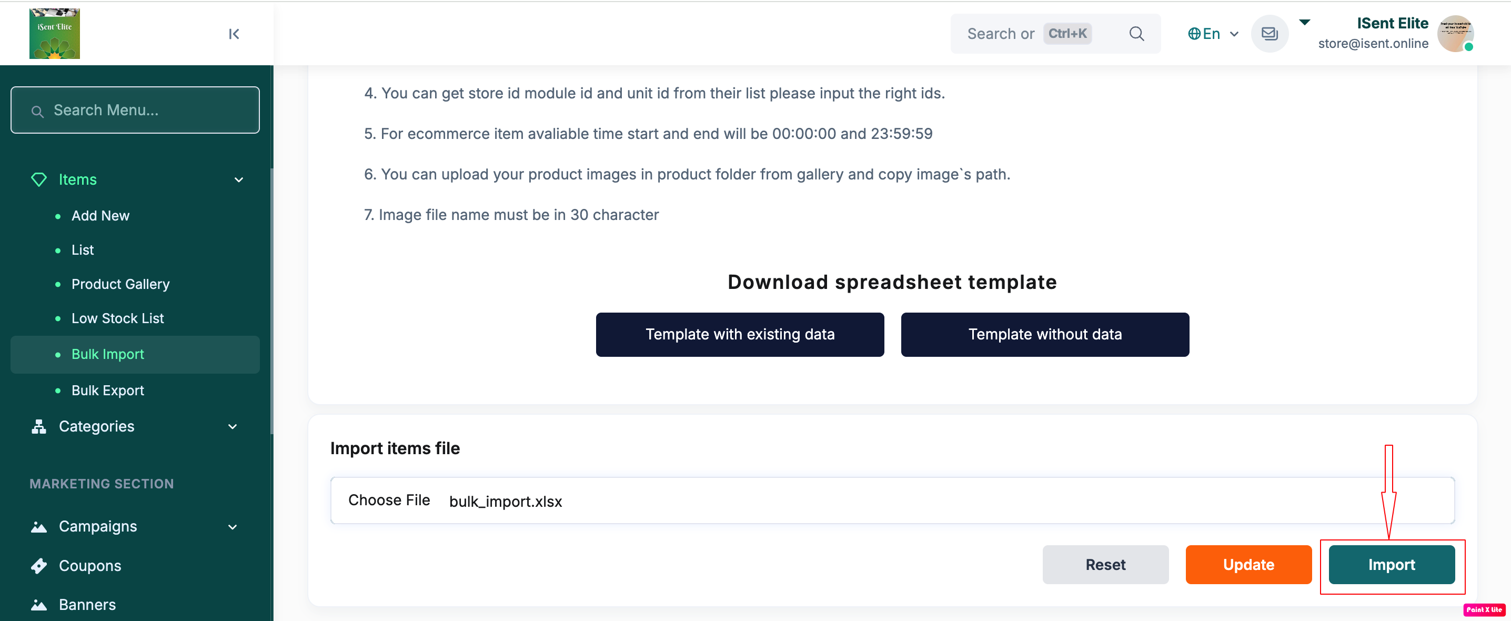Click the Coupons ticket icon

tap(39, 565)
